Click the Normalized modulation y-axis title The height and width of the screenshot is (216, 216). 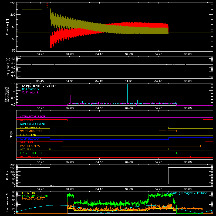(x=7, y=94)
